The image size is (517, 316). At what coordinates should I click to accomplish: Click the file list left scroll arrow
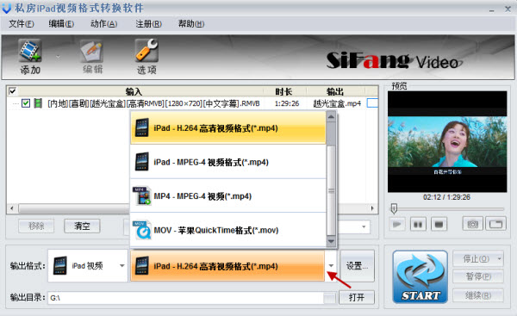pyautogui.click(x=12, y=208)
